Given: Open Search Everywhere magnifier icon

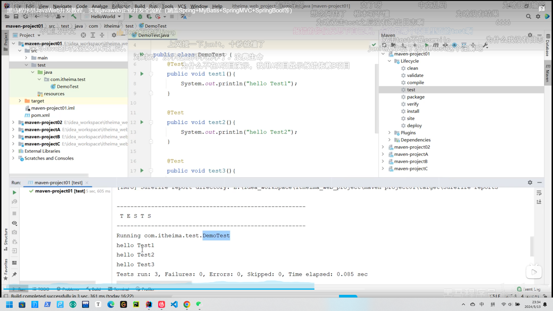Looking at the screenshot, I should tap(528, 16).
